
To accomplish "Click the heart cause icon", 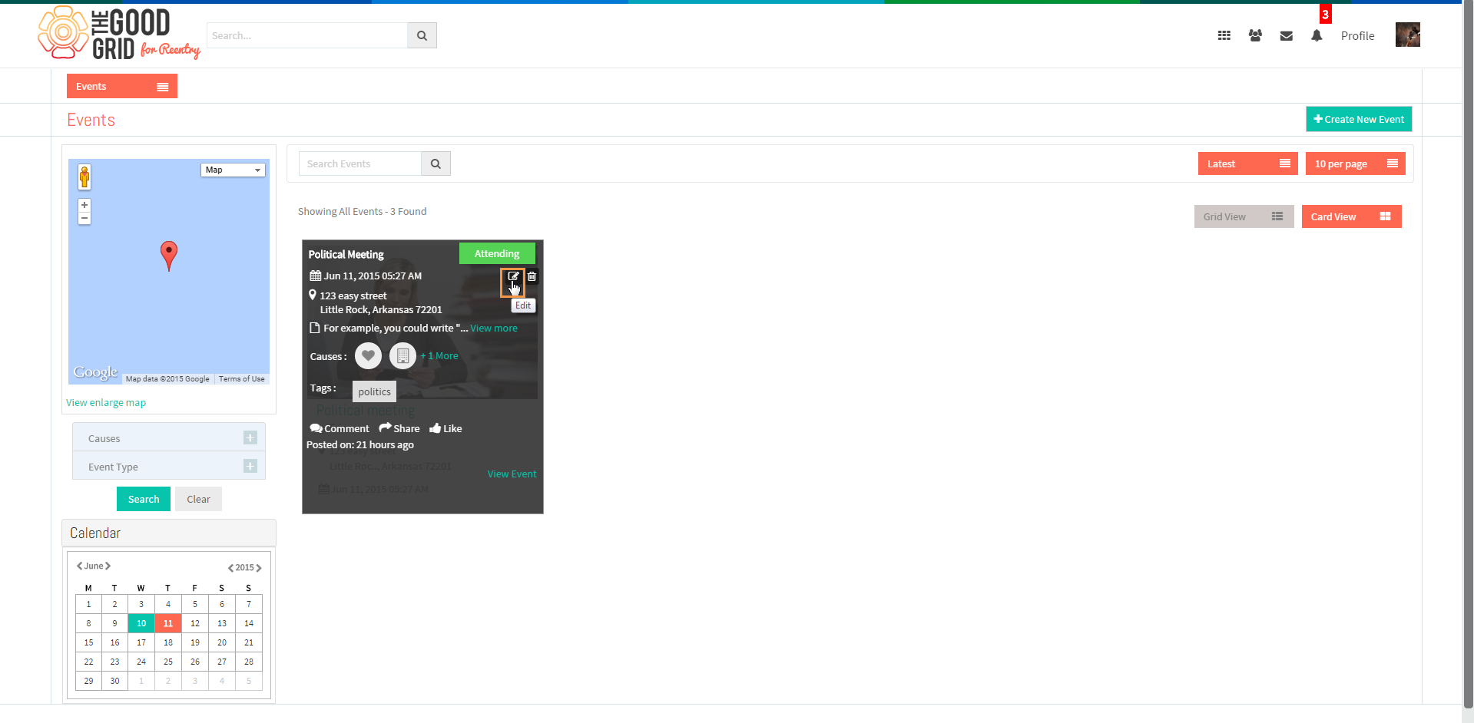I will pyautogui.click(x=368, y=355).
